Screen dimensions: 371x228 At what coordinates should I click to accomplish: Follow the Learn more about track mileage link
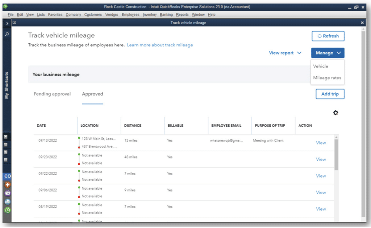pos(160,45)
